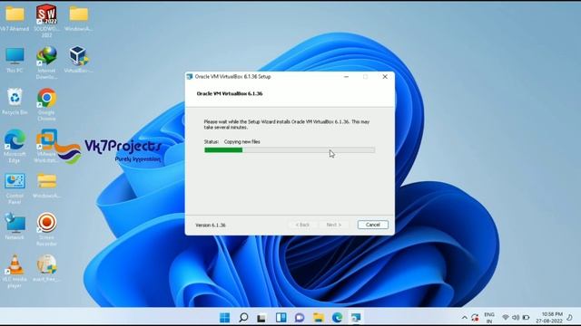Check the battery status icon
The width and height of the screenshot is (581, 326).
[x=526, y=318]
